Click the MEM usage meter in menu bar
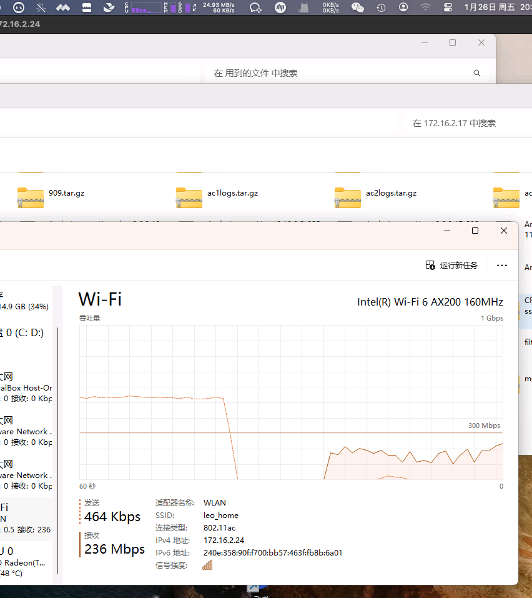The width and height of the screenshot is (532, 598). [170, 7]
